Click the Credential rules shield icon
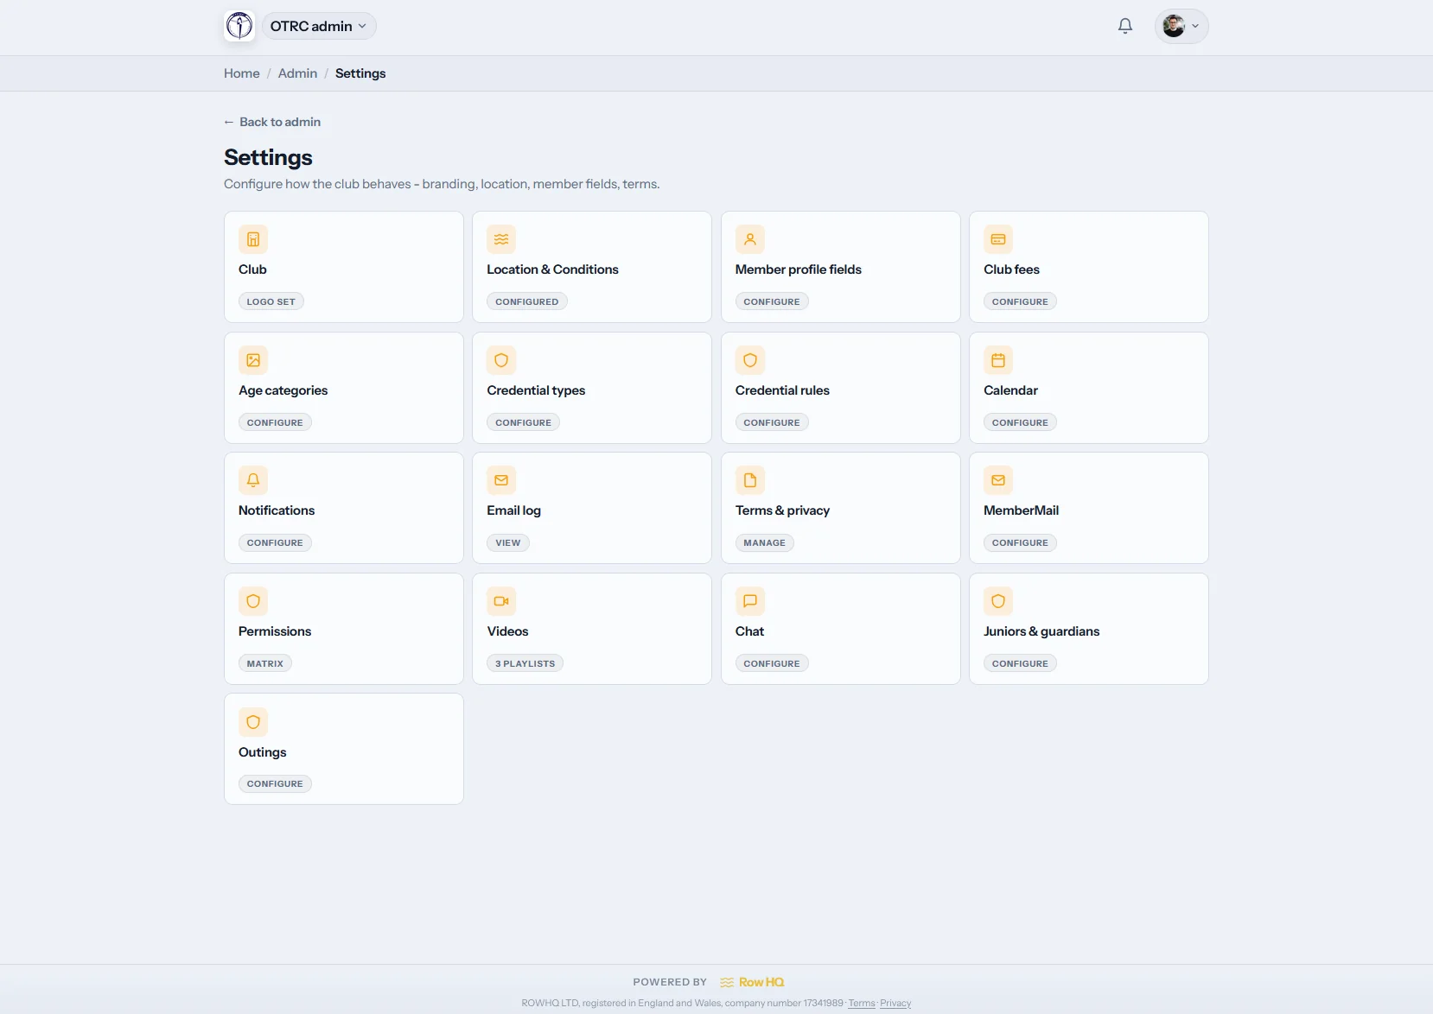 (x=750, y=360)
